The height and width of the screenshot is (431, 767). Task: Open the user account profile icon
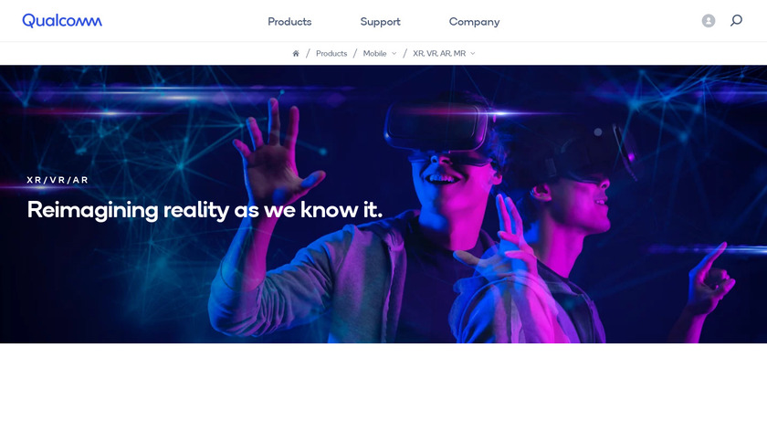(x=709, y=21)
